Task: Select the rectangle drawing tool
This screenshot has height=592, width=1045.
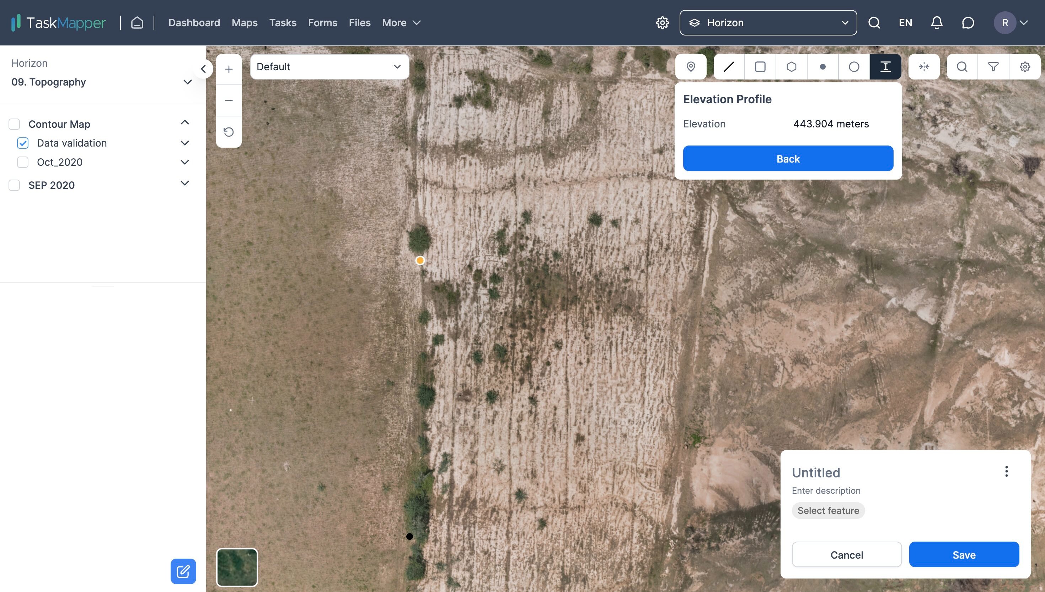Action: click(760, 67)
